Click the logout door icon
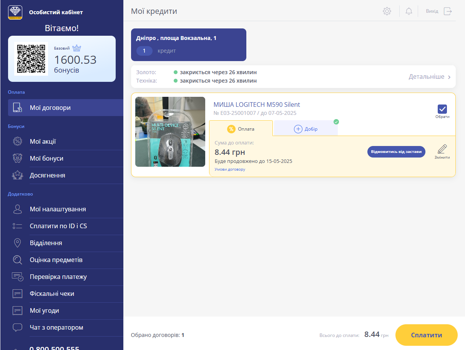The image size is (465, 350). pyautogui.click(x=448, y=11)
